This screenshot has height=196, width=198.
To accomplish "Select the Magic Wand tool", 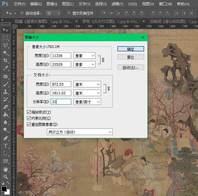I will pos(6,53).
